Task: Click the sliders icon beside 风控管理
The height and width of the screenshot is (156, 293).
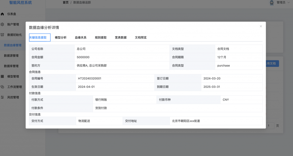Action: pyautogui.click(x=2, y=97)
